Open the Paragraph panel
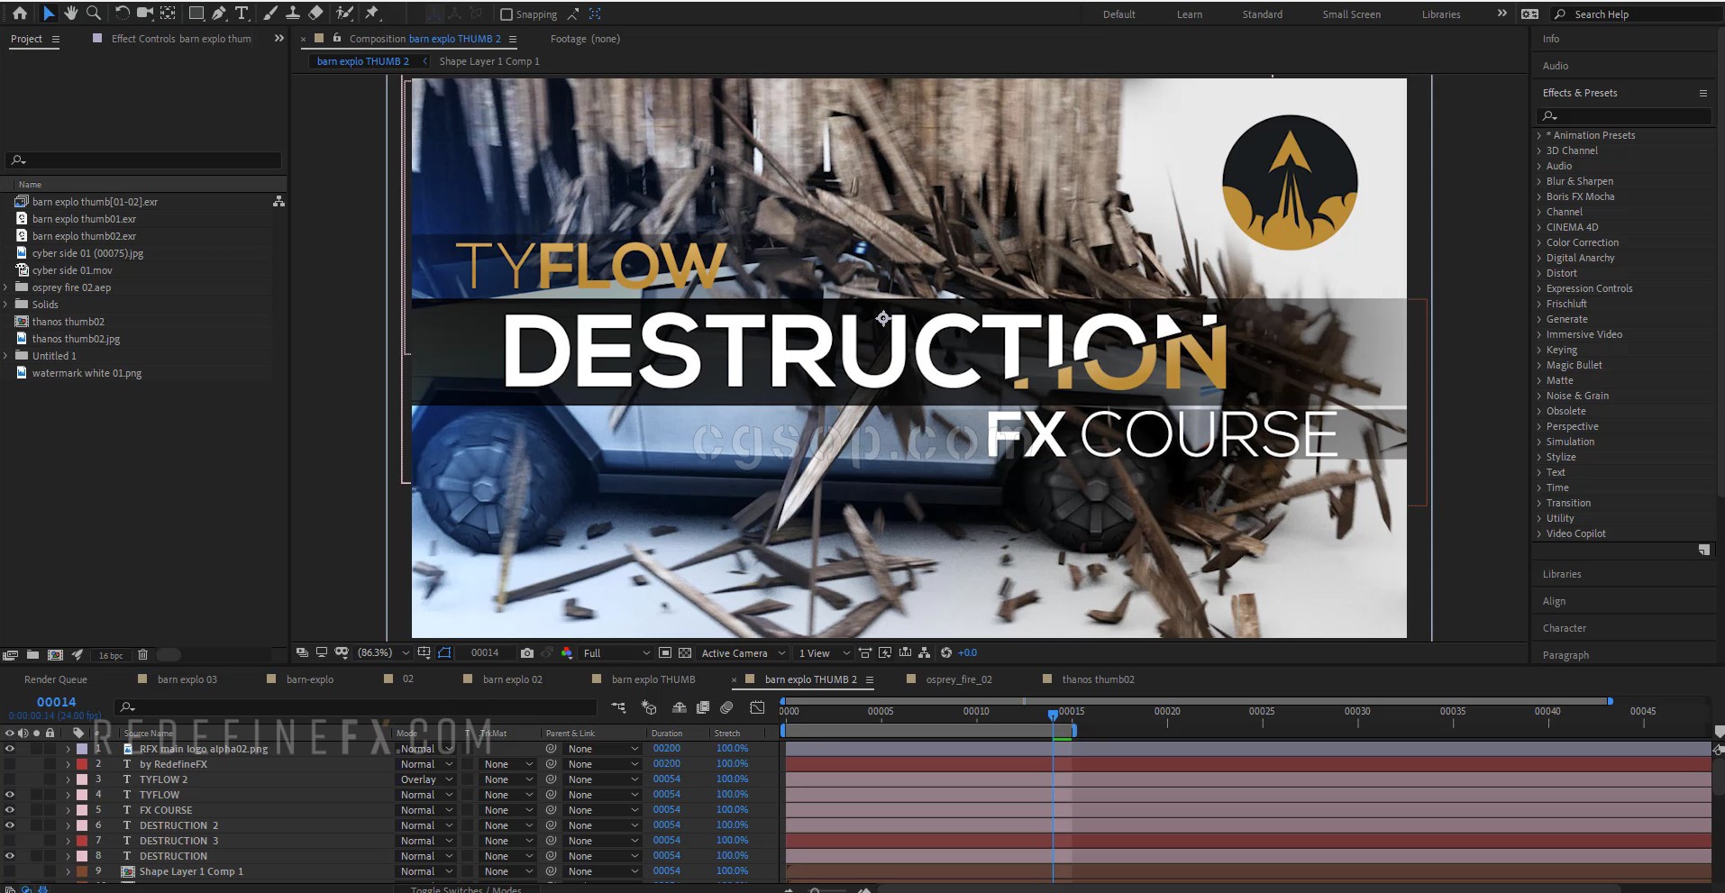 pyautogui.click(x=1565, y=655)
